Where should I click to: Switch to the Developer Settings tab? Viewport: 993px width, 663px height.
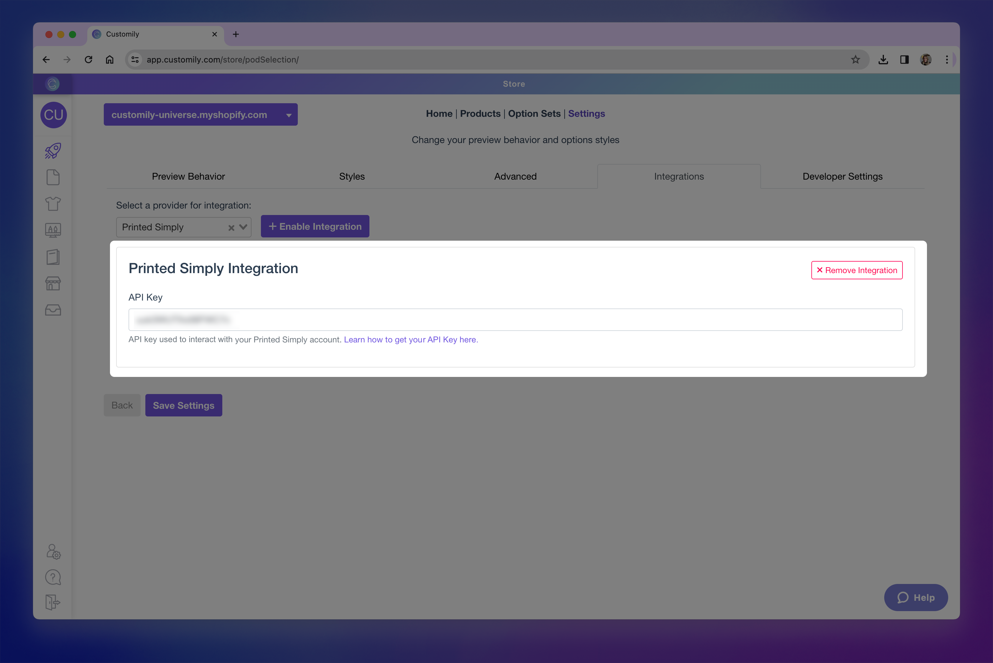tap(842, 176)
